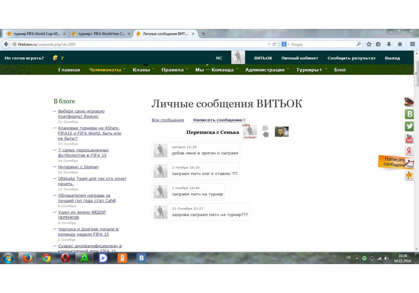419x293 pixels.
Task: Click the 'Все сообщения' link
Action: (x=168, y=120)
